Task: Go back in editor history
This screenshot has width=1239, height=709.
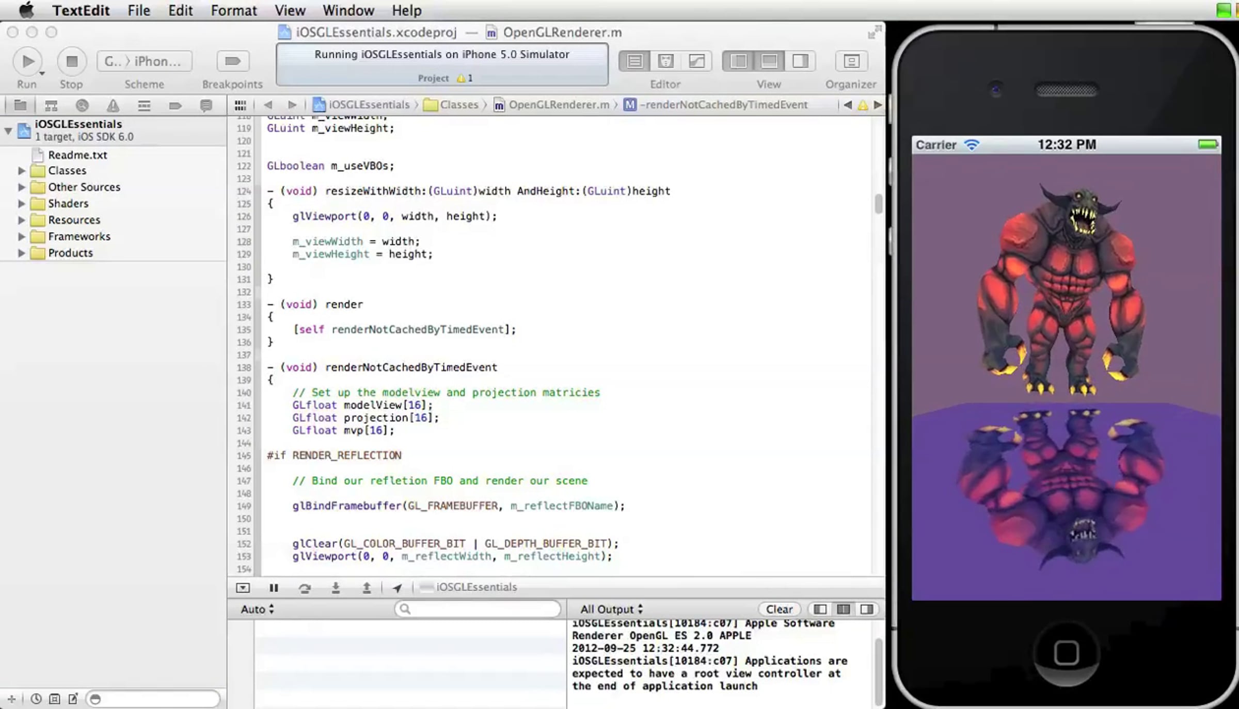Action: click(267, 105)
